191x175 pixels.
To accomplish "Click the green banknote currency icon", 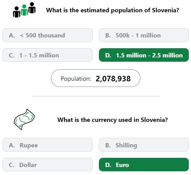I will 24,119.
